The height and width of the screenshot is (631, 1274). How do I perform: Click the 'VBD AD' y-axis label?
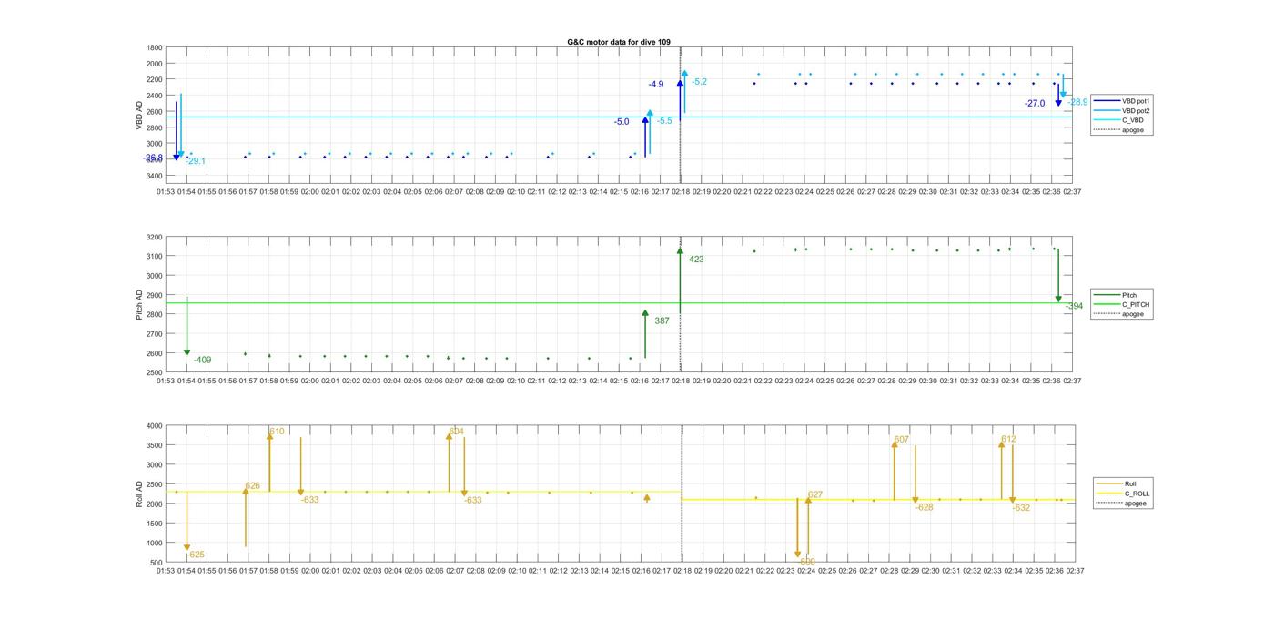139,114
